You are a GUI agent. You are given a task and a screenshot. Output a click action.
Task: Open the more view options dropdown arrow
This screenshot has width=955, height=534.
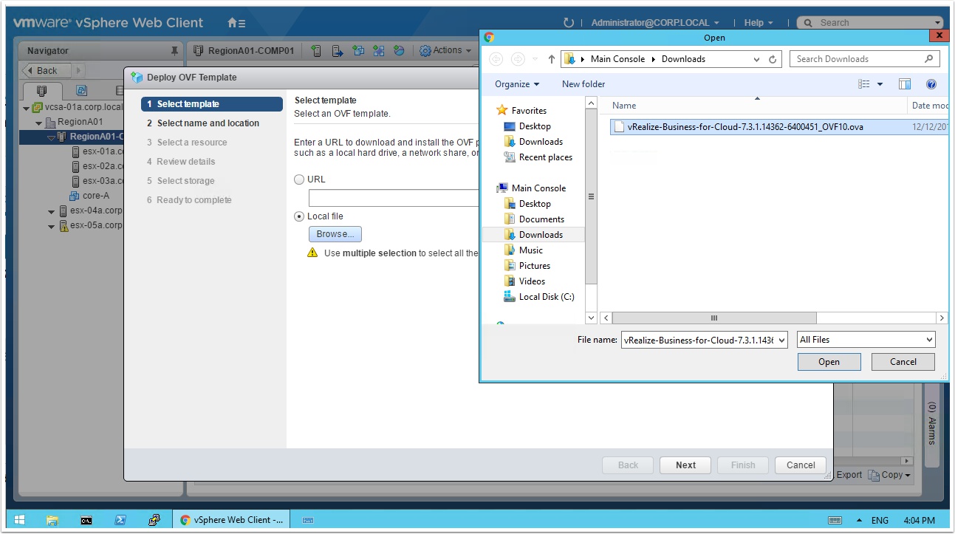click(880, 84)
